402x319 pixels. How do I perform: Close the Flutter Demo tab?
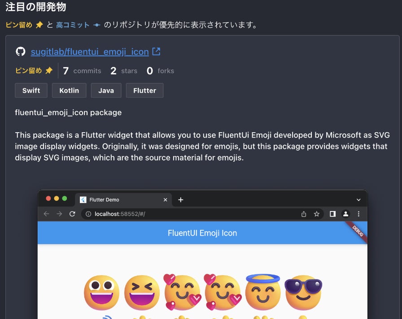click(x=166, y=200)
